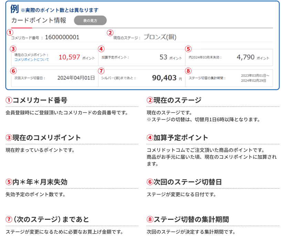285x236 pixels.
Task: Click the ⑤ marker near the expiring points
Action: tap(188, 48)
